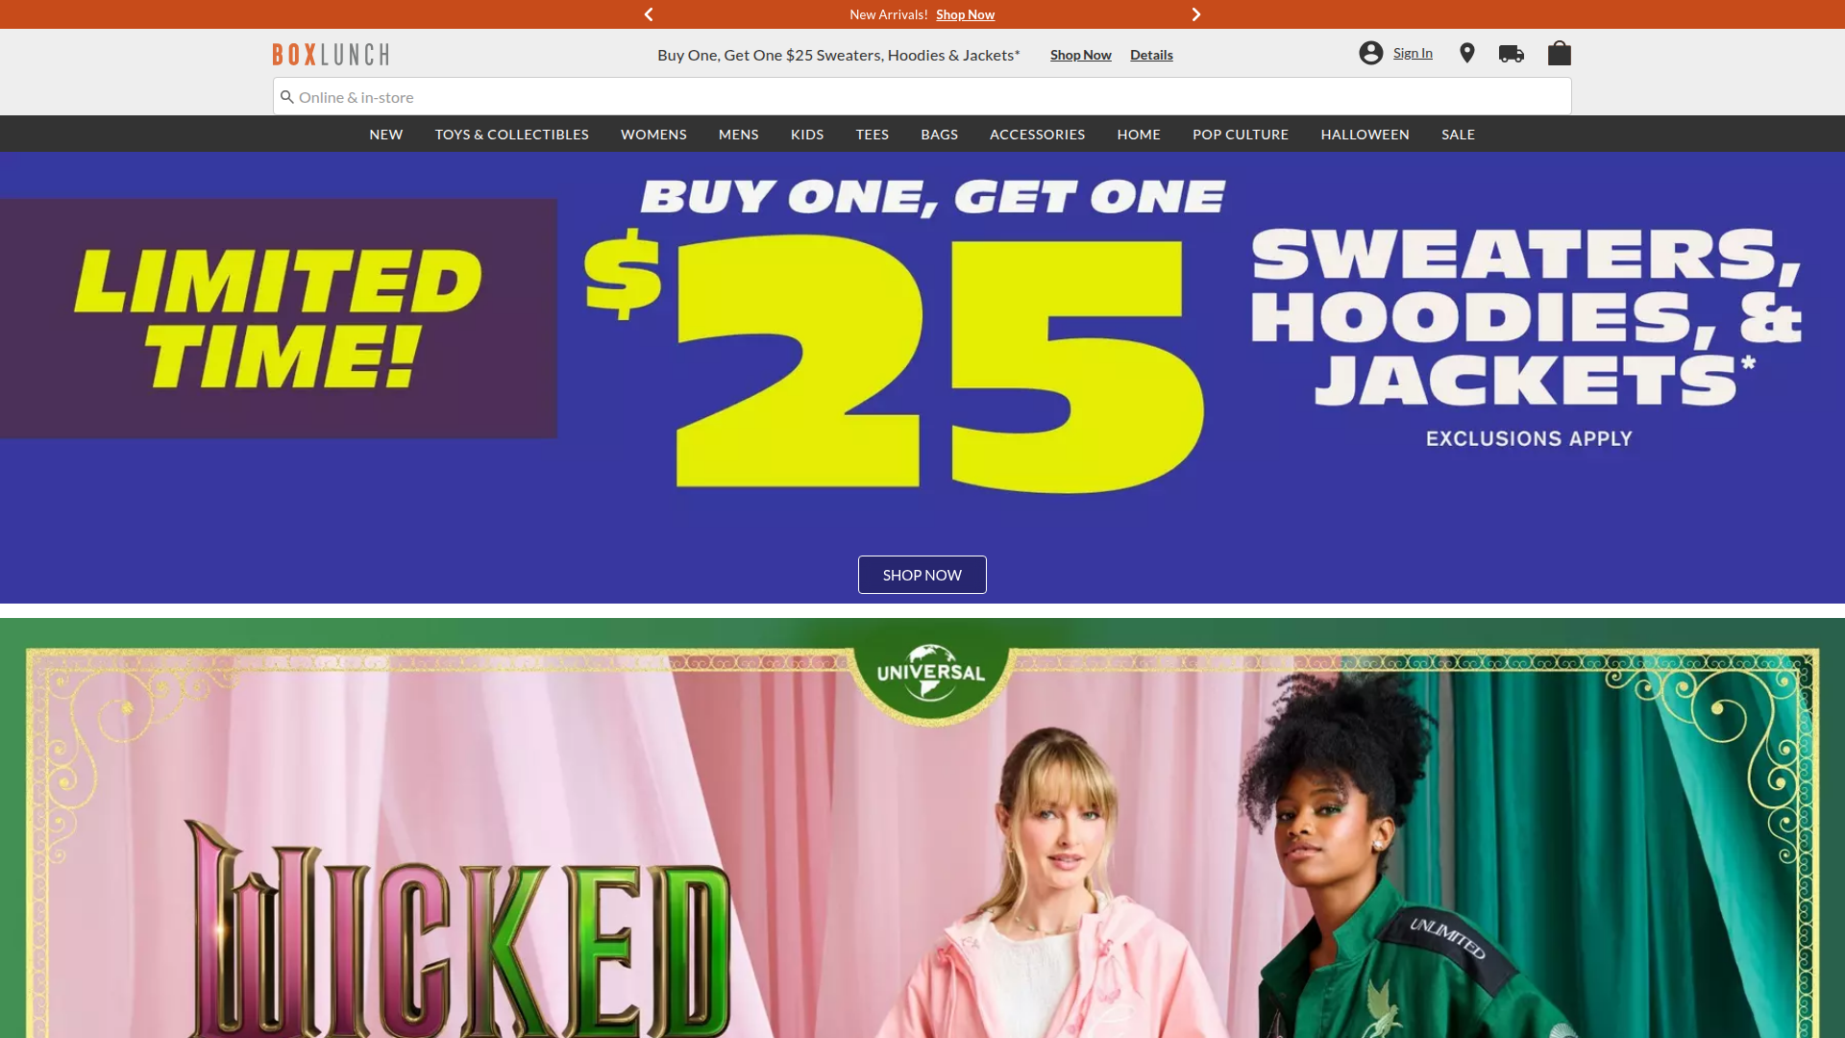The image size is (1845, 1038).
Task: Select the Sale menu item
Action: [x=1458, y=135]
